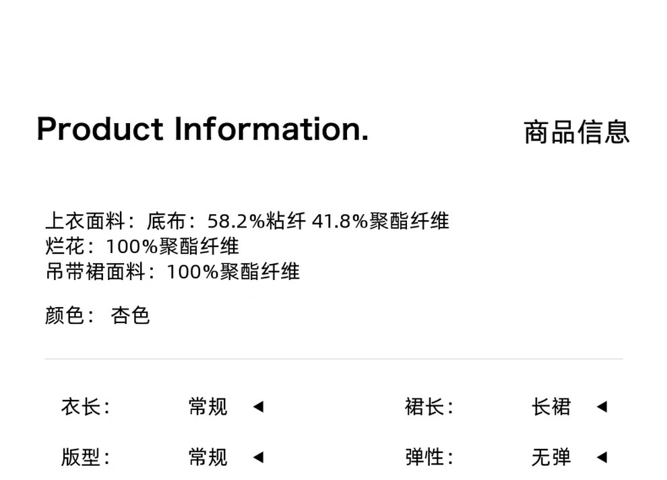Click the 裙长 label

click(428, 407)
